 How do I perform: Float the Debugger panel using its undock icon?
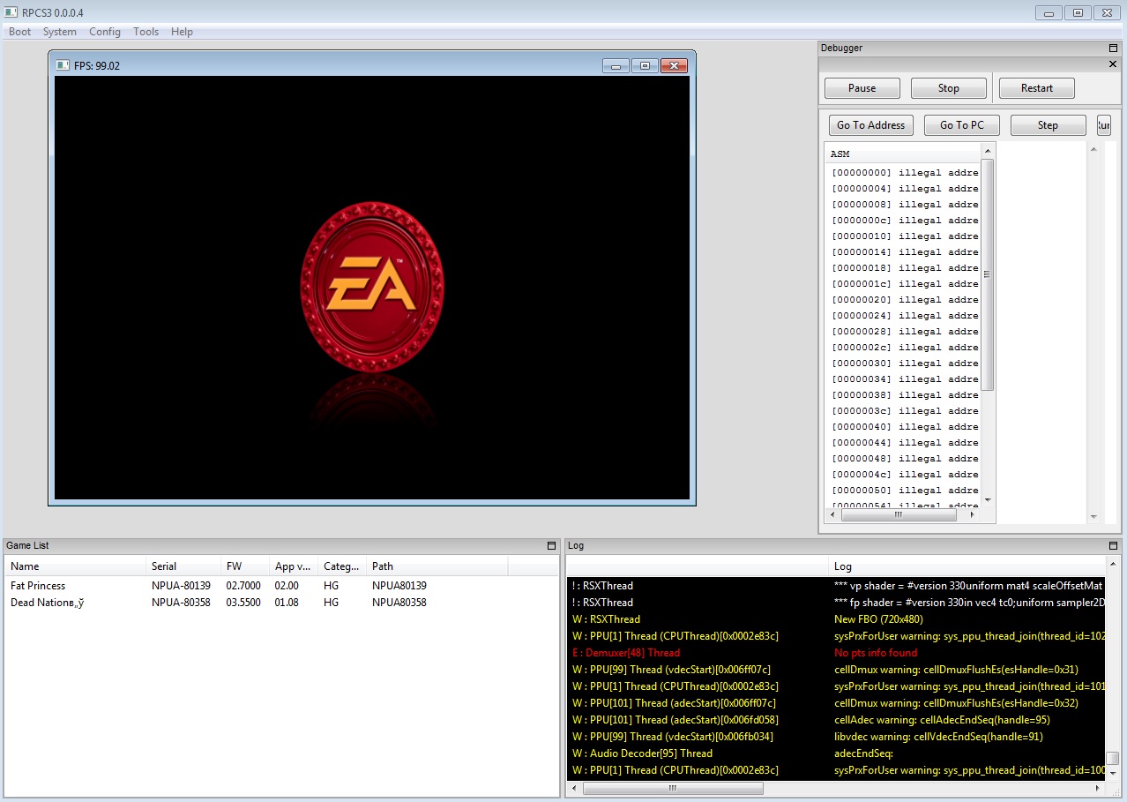coord(1113,49)
